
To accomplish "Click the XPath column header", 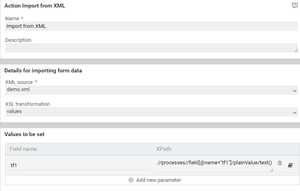I will [164, 149].
